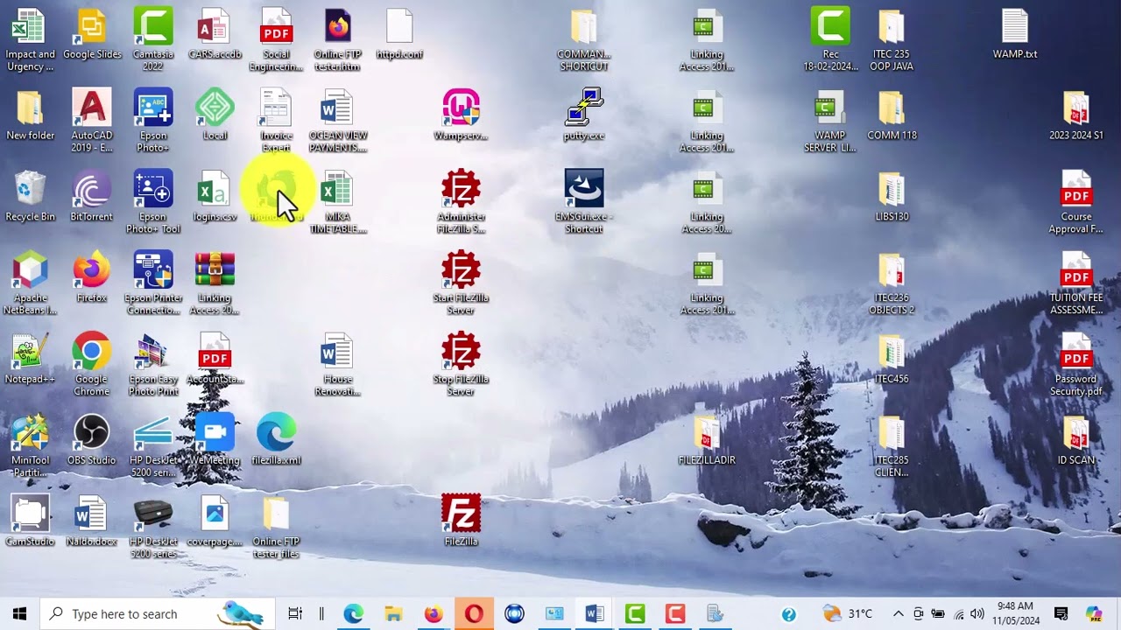The height and width of the screenshot is (630, 1121).
Task: Open Opera browser from the taskbar
Action: click(474, 613)
